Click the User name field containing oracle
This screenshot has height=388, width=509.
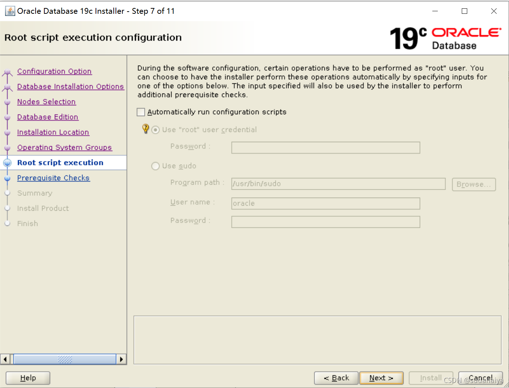coord(326,203)
